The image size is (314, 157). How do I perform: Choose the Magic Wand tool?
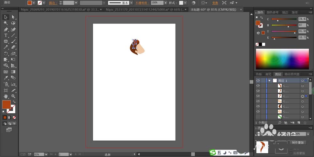tap(6, 23)
